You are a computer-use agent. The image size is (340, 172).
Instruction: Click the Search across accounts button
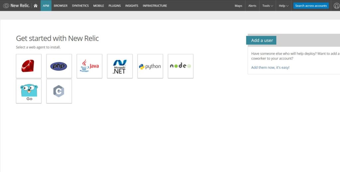coord(311,6)
